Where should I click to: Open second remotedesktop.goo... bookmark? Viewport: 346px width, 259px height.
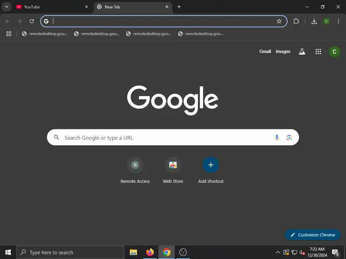click(97, 34)
